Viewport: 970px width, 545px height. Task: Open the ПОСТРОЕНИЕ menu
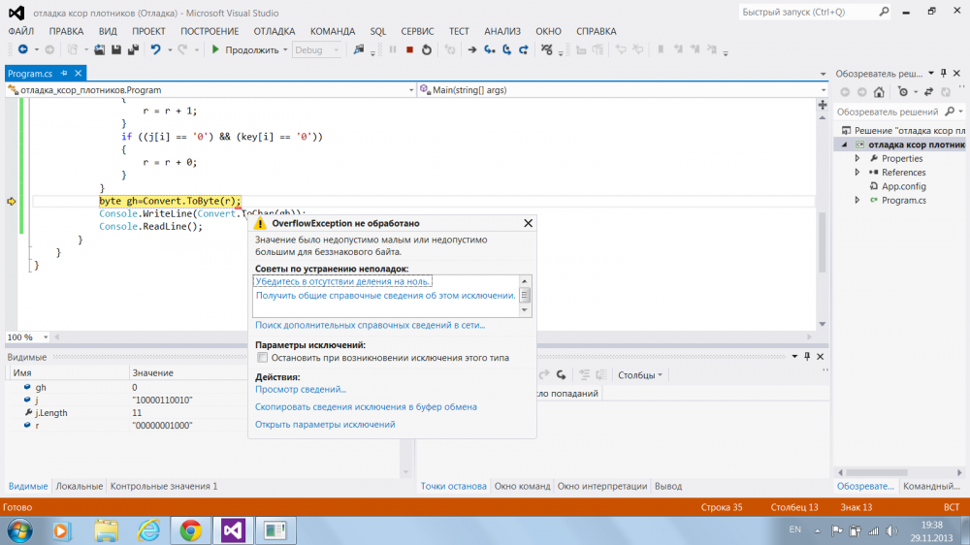210,31
